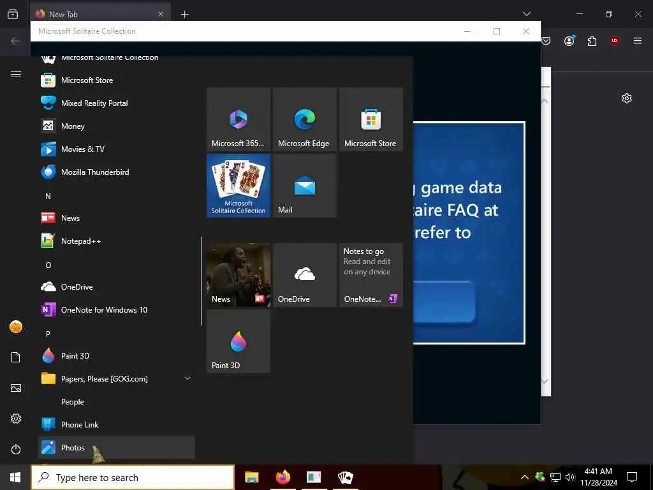The height and width of the screenshot is (490, 653).
Task: Open the user account icon in Start
Action: 16,327
